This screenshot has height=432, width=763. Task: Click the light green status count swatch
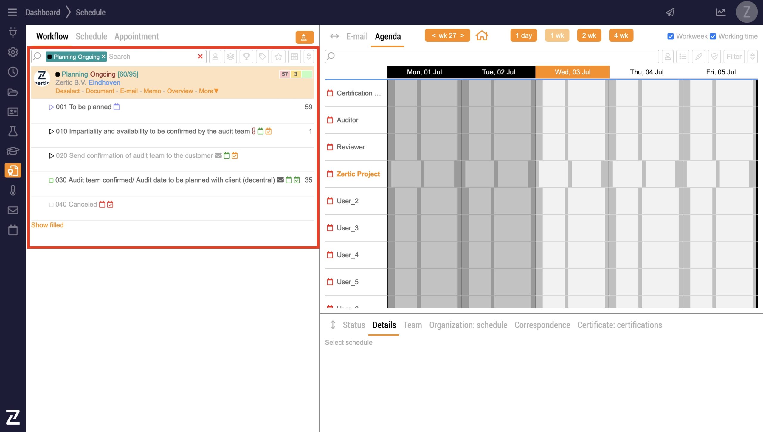(x=307, y=74)
